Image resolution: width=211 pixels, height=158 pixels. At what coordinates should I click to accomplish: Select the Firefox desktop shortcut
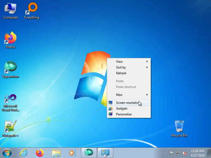click(11, 40)
